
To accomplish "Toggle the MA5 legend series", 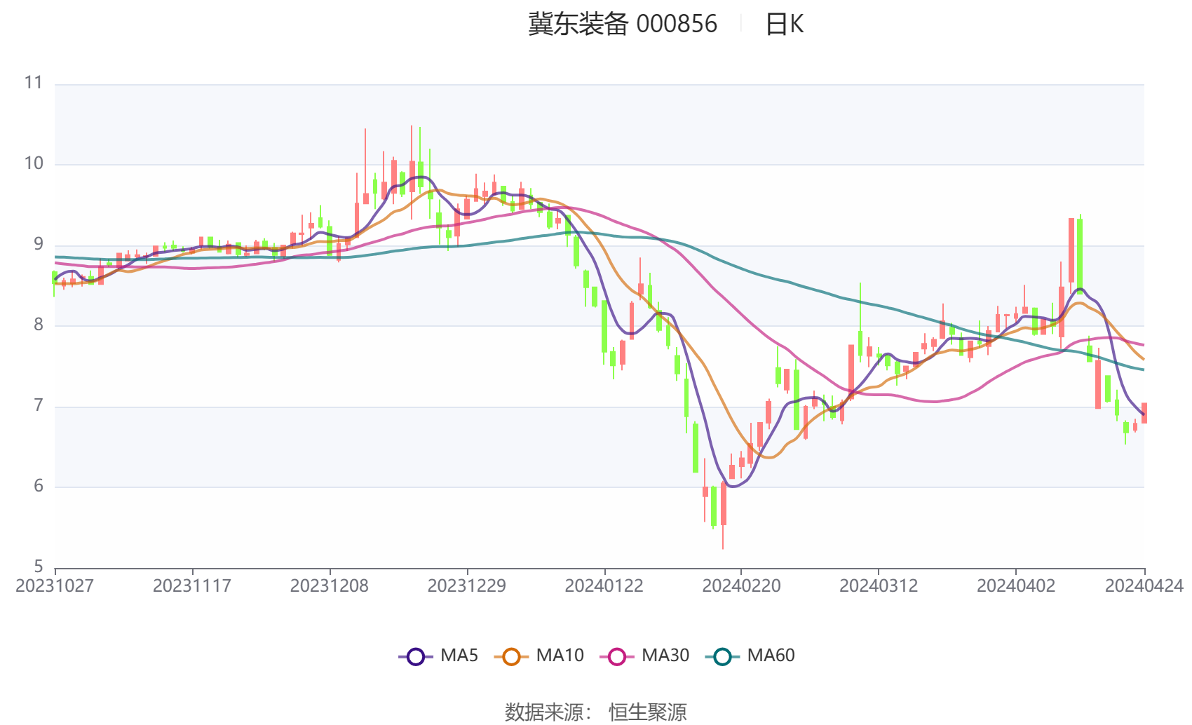I will 438,656.
